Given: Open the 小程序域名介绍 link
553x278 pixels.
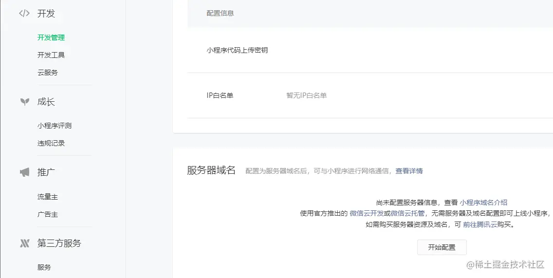Looking at the screenshot, I should [x=483, y=203].
